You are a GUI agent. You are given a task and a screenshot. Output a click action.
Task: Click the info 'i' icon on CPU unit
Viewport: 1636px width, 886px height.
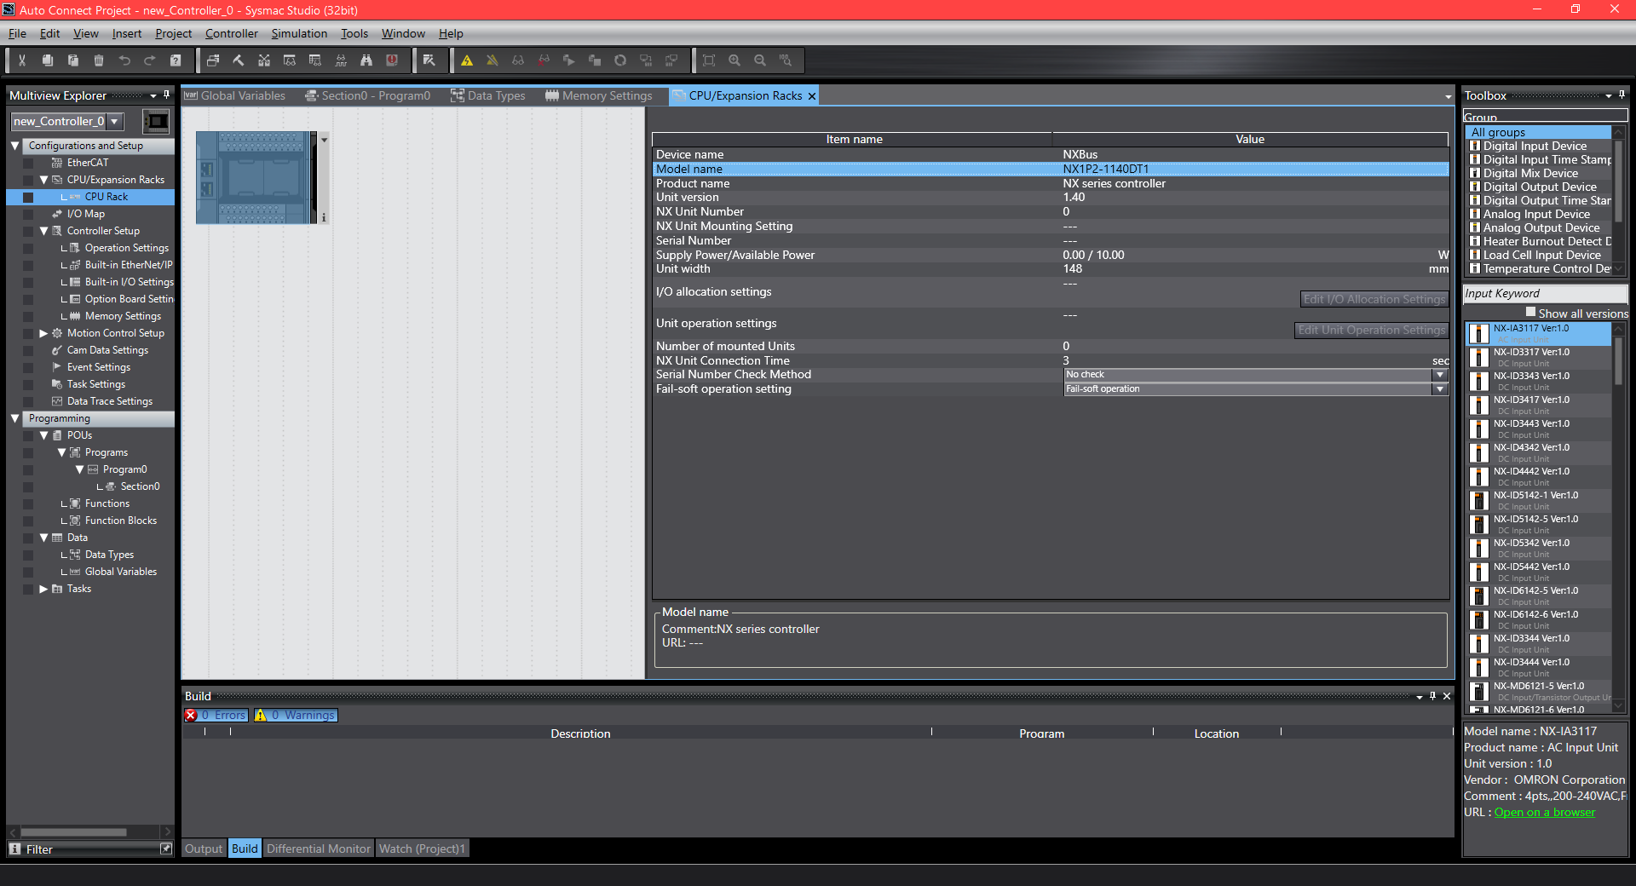pyautogui.click(x=324, y=218)
